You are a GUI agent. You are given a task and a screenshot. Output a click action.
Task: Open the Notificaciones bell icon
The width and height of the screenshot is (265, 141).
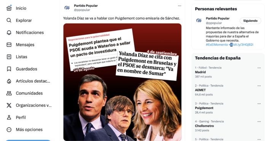9,33
